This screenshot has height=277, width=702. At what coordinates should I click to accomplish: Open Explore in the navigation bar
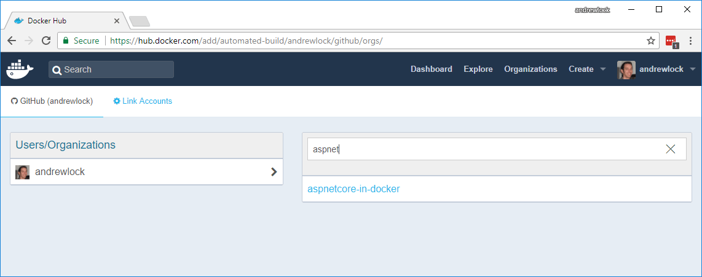pos(478,69)
